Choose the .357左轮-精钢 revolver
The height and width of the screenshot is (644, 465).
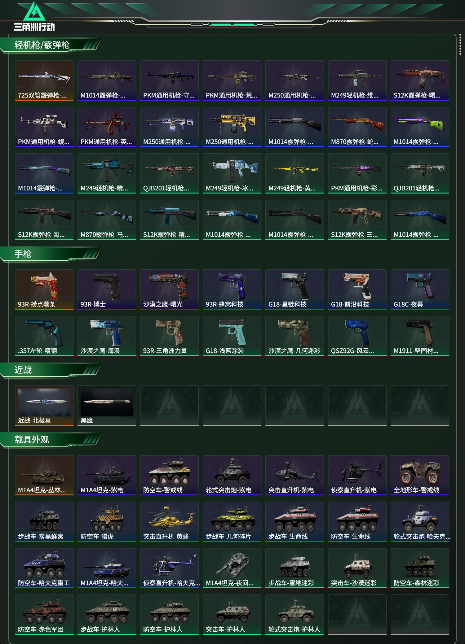[44, 336]
